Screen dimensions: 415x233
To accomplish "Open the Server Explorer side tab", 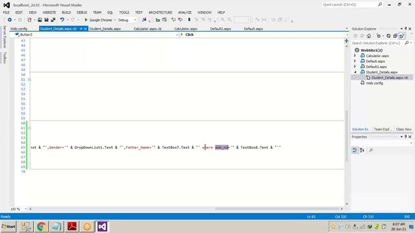I will tap(5, 37).
